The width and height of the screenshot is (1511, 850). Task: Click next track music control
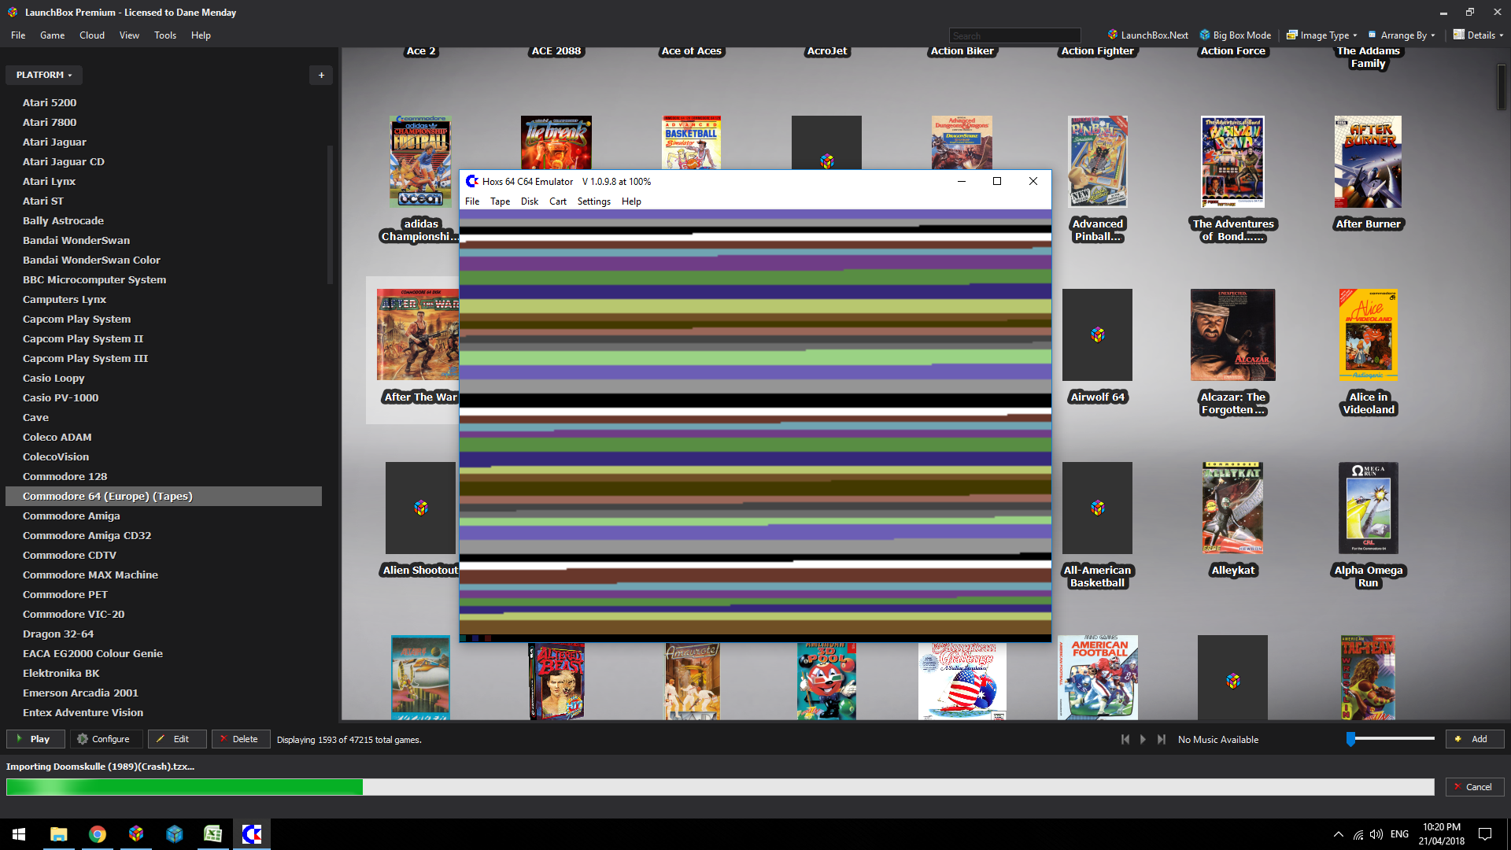(1162, 739)
